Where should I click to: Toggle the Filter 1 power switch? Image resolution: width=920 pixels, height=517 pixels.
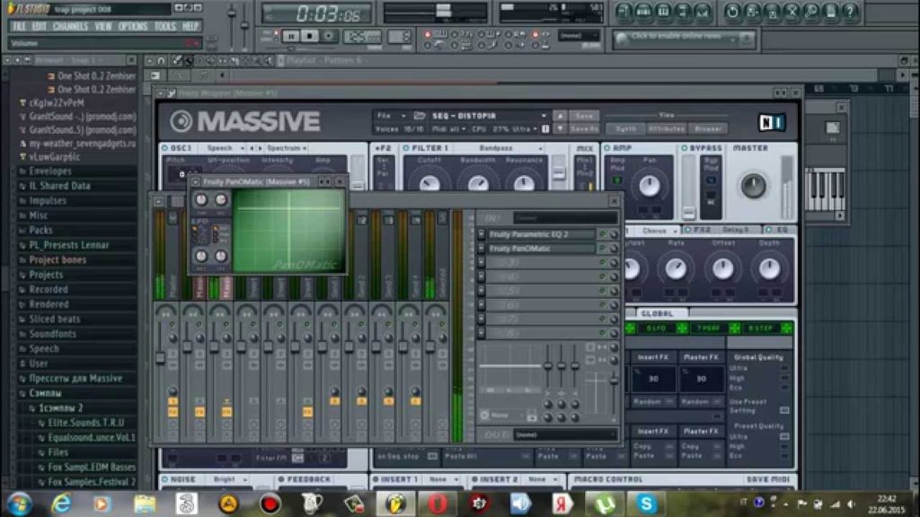(406, 148)
